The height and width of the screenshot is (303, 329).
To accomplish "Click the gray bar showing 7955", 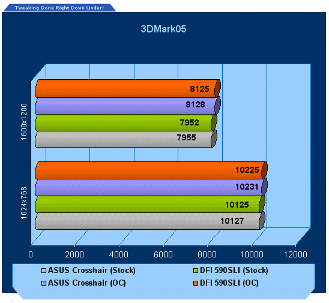I will pos(126,139).
